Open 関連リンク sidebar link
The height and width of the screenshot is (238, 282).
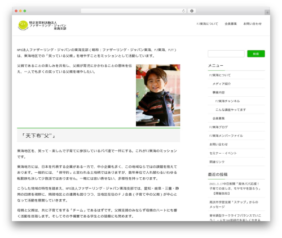click(217, 161)
